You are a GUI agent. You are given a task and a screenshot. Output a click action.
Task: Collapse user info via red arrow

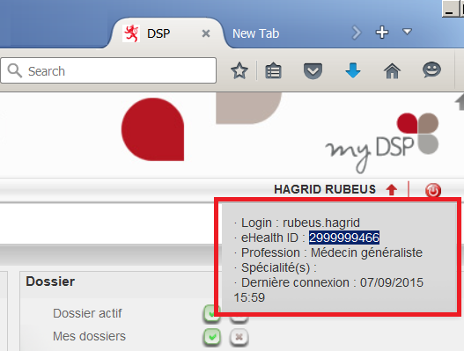[392, 189]
